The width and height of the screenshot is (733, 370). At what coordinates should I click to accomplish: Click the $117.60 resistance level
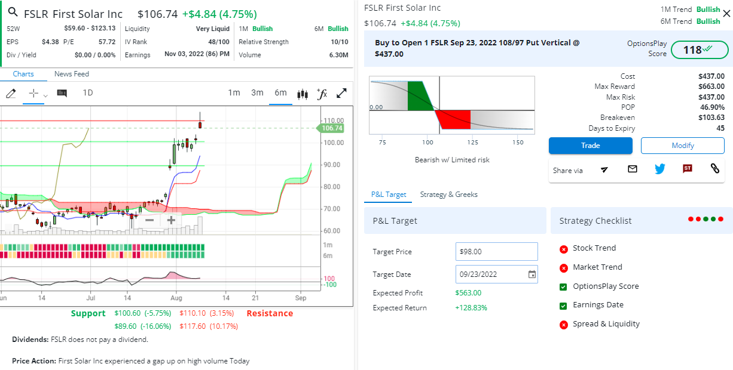[x=209, y=326]
